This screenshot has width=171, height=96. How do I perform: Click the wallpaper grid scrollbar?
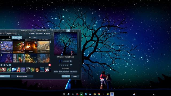click(50, 42)
